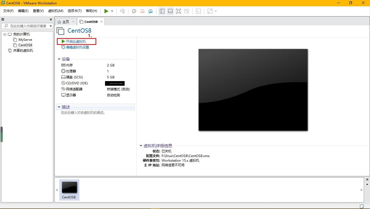Select the MyServe virtual machine
This screenshot has height=209, width=370.
coord(25,40)
